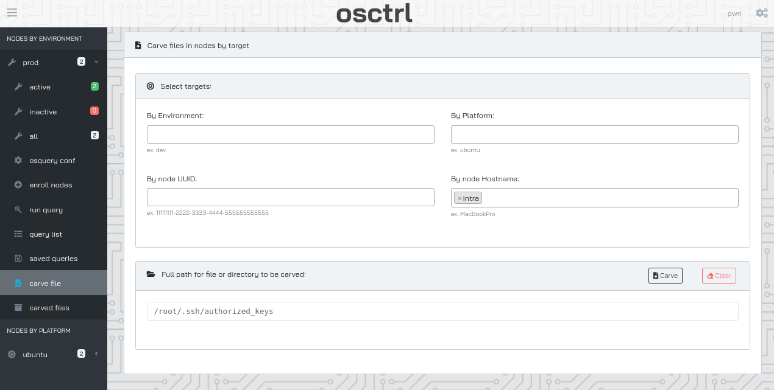Click the Carve button
Screen dimensions: 774x390
[x=666, y=276]
